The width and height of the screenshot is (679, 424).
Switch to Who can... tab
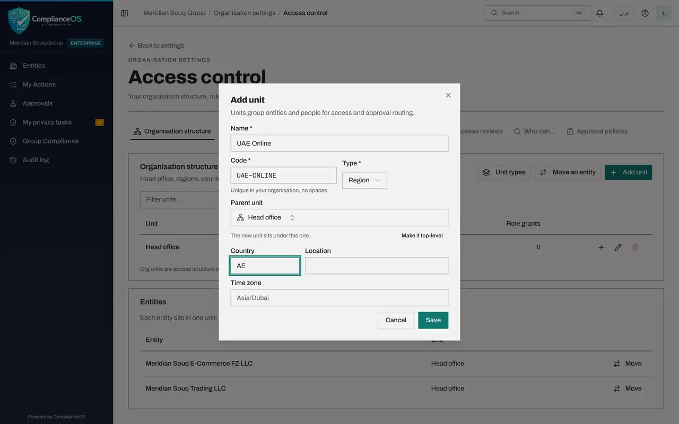click(x=535, y=131)
